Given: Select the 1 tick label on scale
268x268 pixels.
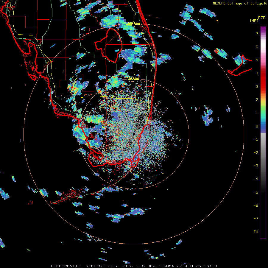Looking at the screenshot, I should pos(257,113).
